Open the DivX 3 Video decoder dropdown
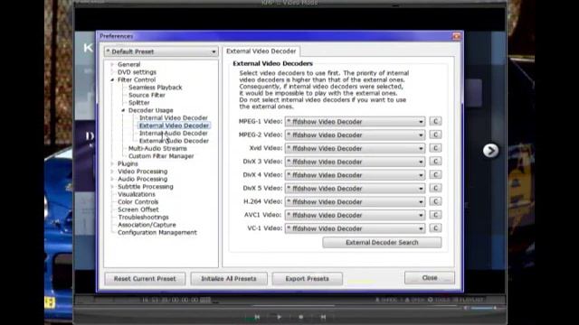The image size is (579, 325). 355,162
